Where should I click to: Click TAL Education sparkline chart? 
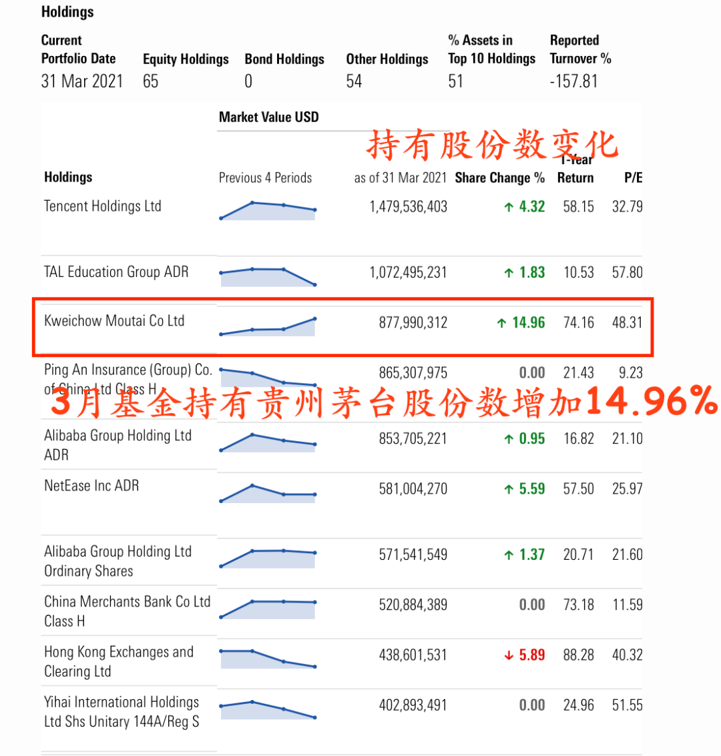click(268, 277)
